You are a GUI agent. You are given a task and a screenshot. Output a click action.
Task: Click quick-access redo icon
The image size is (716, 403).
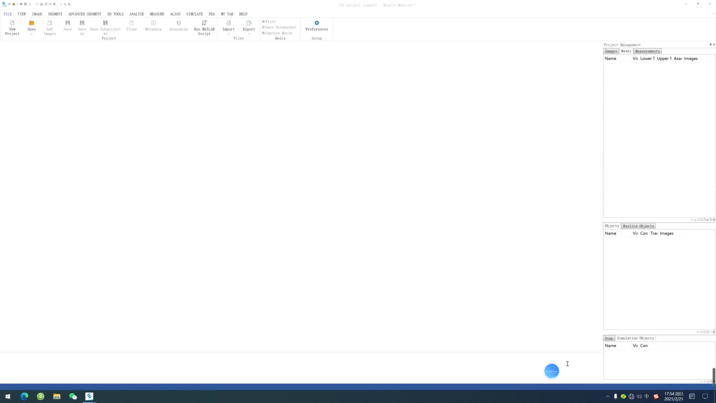point(37,4)
